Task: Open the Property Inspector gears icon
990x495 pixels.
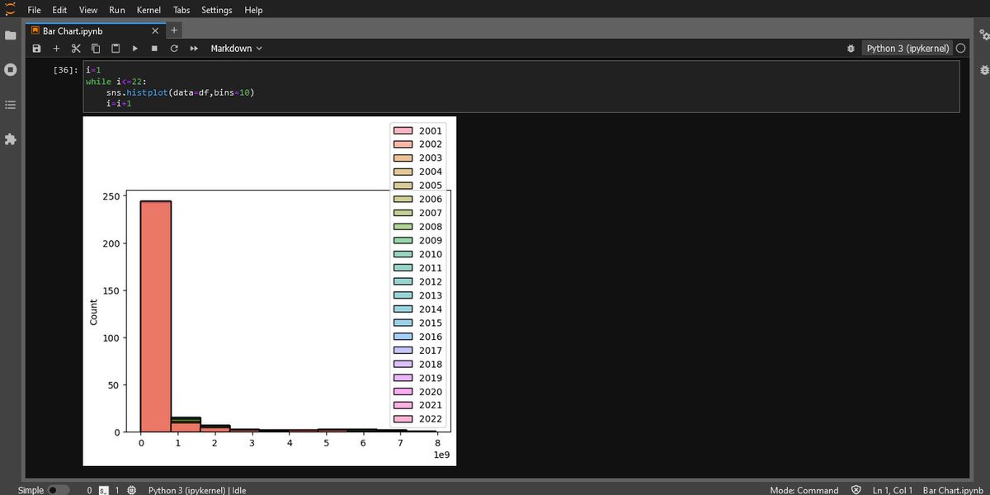Action: click(x=983, y=35)
